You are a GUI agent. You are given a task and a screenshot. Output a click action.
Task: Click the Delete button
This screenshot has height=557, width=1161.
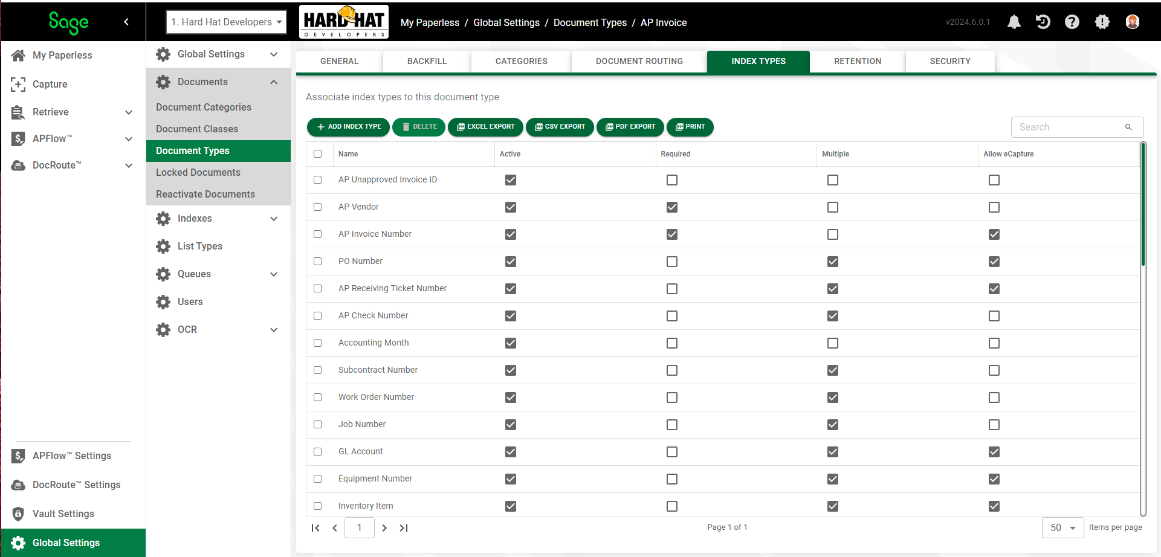click(x=419, y=127)
